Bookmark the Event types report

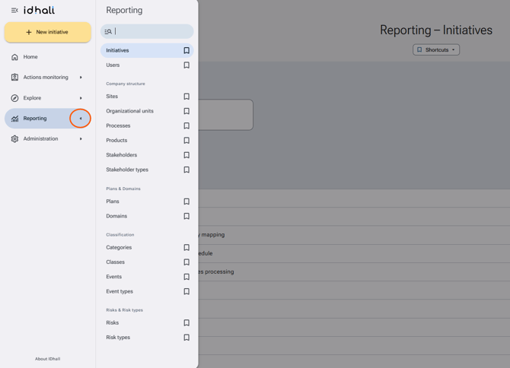pyautogui.click(x=186, y=291)
